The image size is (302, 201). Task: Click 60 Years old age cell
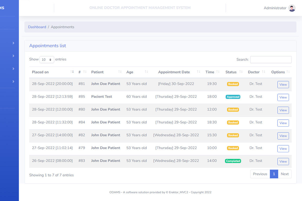tap(136, 96)
